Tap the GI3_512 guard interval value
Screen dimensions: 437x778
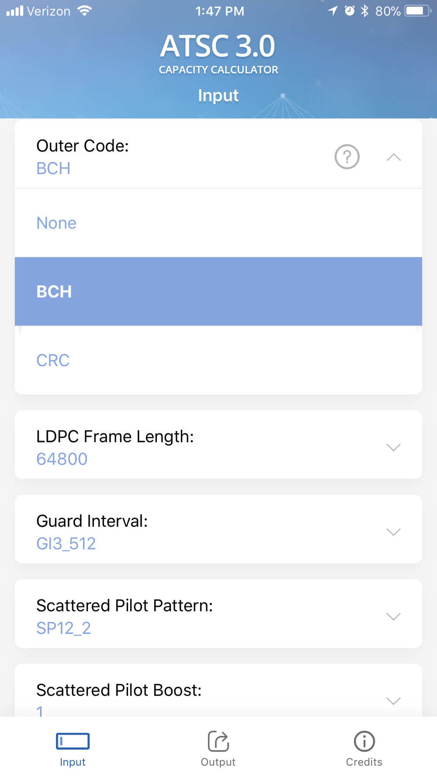point(66,543)
